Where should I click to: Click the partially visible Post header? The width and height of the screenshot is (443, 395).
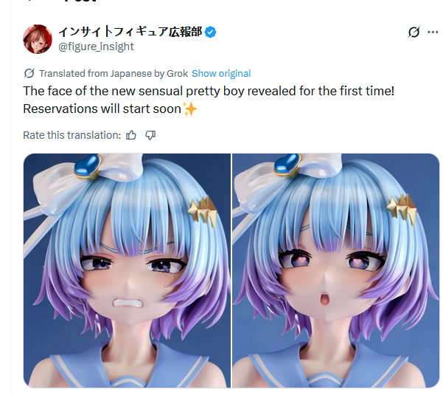(x=80, y=1)
